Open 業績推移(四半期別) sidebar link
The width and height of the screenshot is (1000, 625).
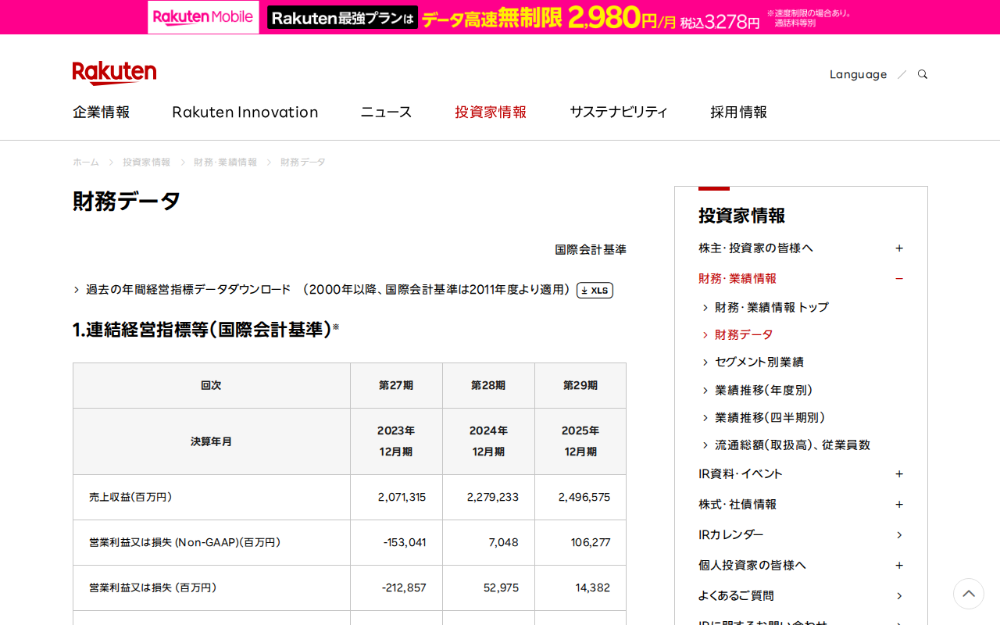[x=770, y=418]
